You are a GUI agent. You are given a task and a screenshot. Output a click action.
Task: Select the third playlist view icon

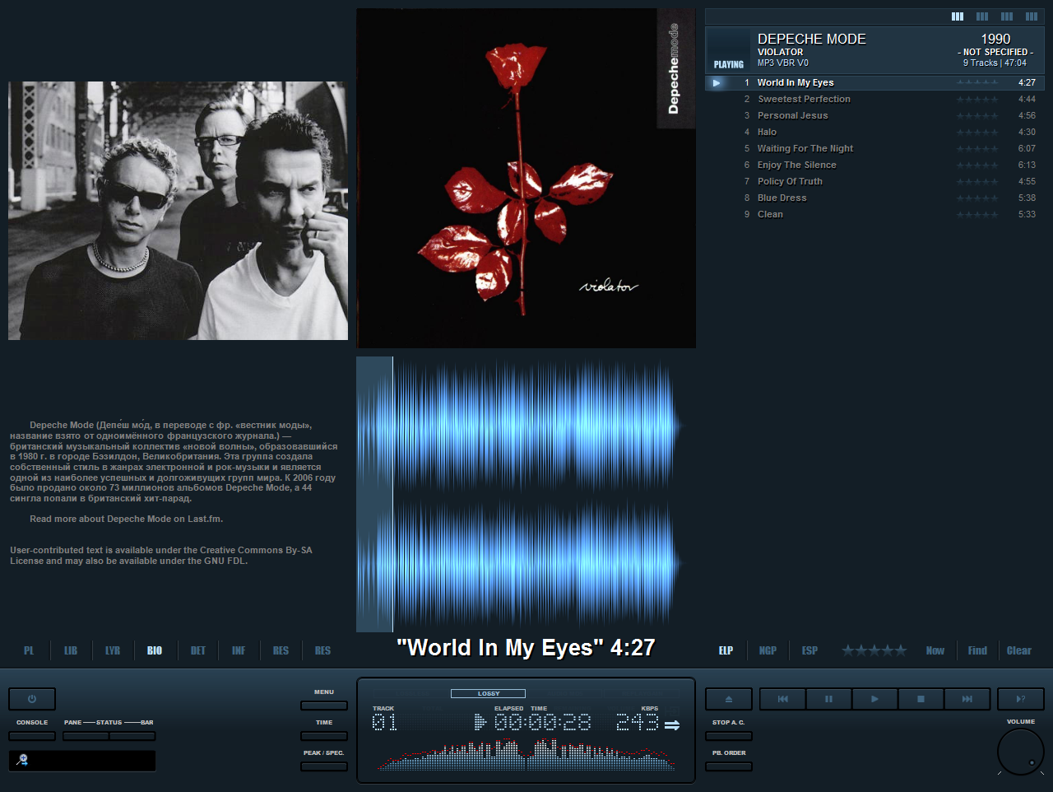tap(1007, 16)
